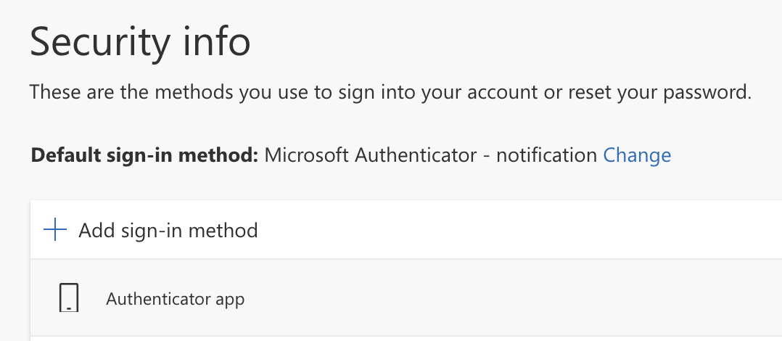Click the word 'notification' in default method
This screenshot has width=782, height=341.
point(546,155)
